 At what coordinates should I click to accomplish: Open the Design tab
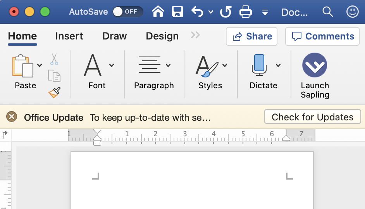[162, 36]
